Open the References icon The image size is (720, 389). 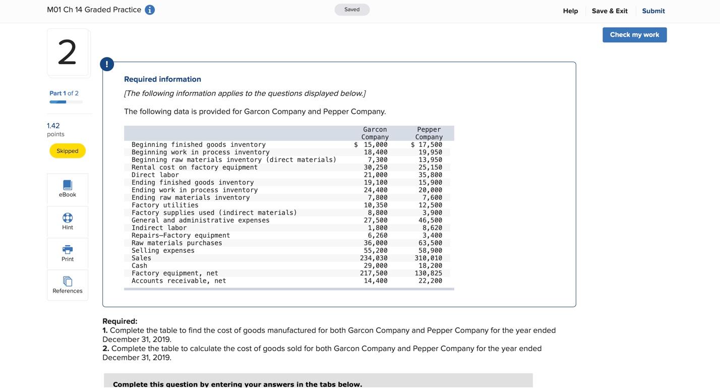pos(68,281)
